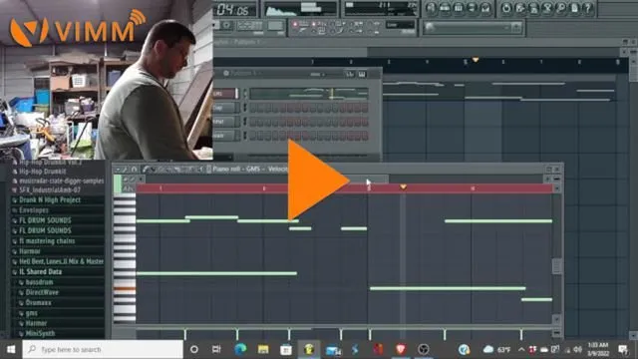Click the playlist playhead marker on the timeline

coord(476,60)
